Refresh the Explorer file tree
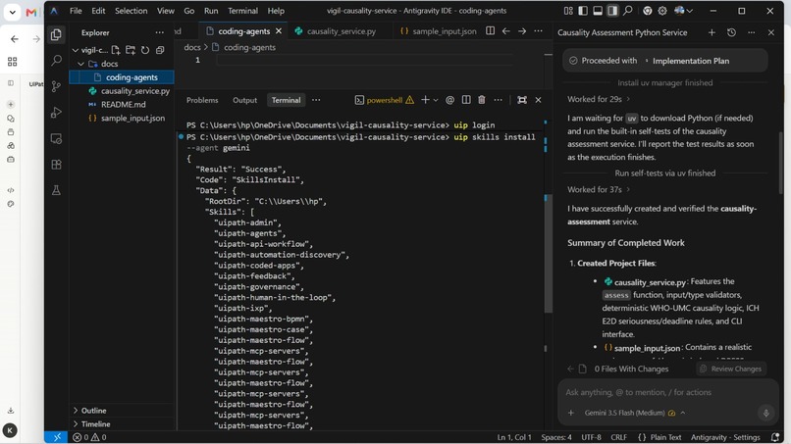791x444 pixels. point(145,50)
